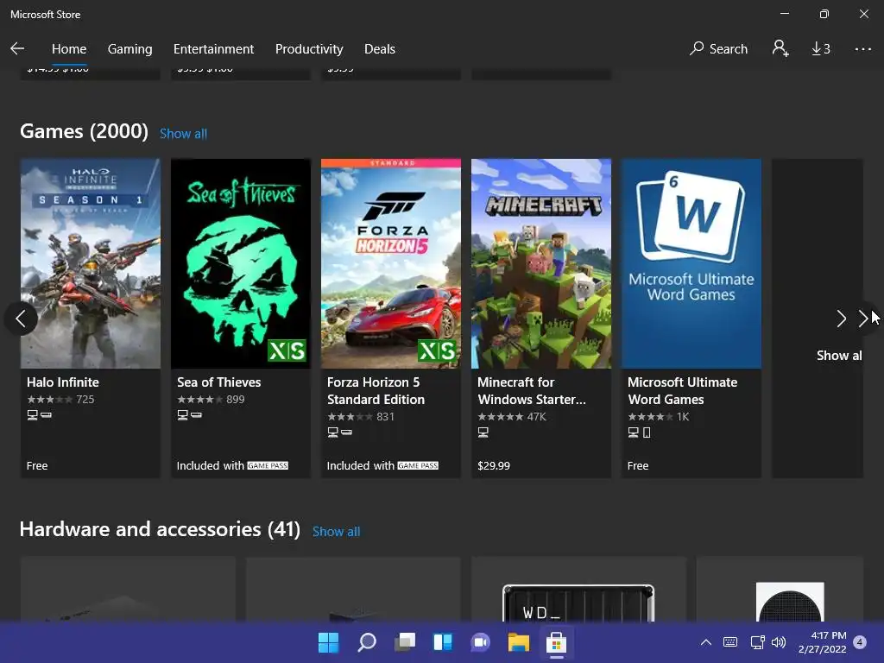Click the Game Pass badge under Sea of Thieves
This screenshot has width=884, height=663.
[x=268, y=465]
